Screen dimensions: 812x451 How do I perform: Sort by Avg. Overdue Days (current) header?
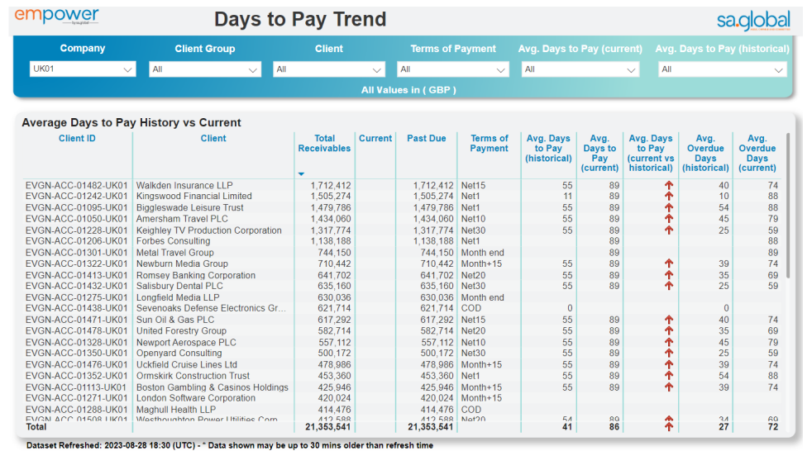(757, 153)
